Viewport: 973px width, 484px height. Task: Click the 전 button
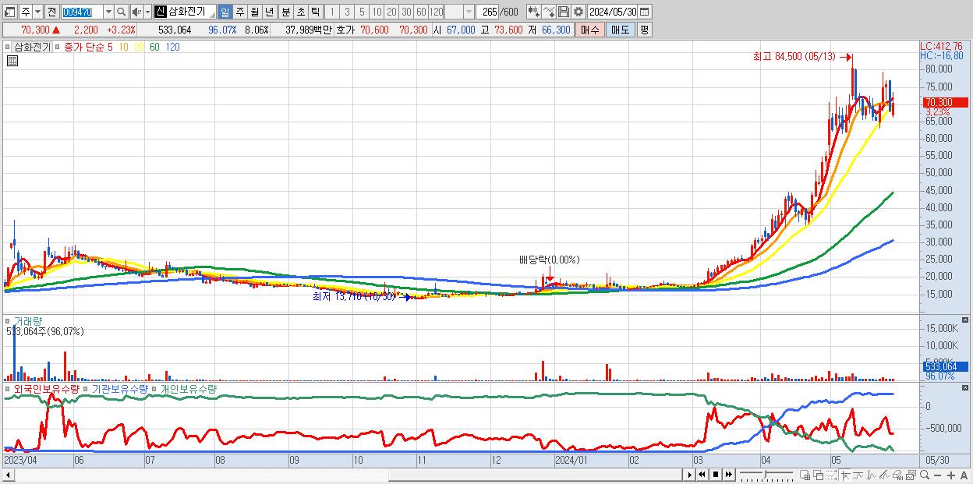(51, 12)
